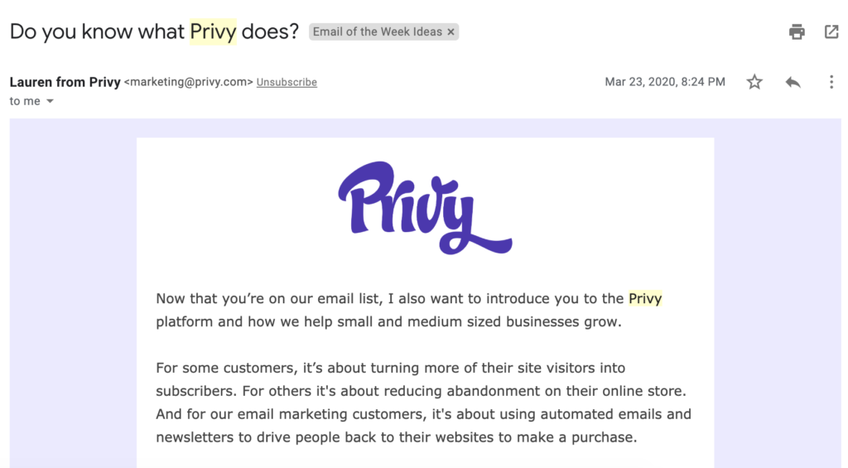
Task: Reply to Lauren from Privy
Action: [x=793, y=82]
